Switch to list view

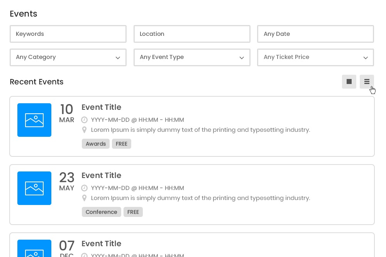(x=367, y=82)
